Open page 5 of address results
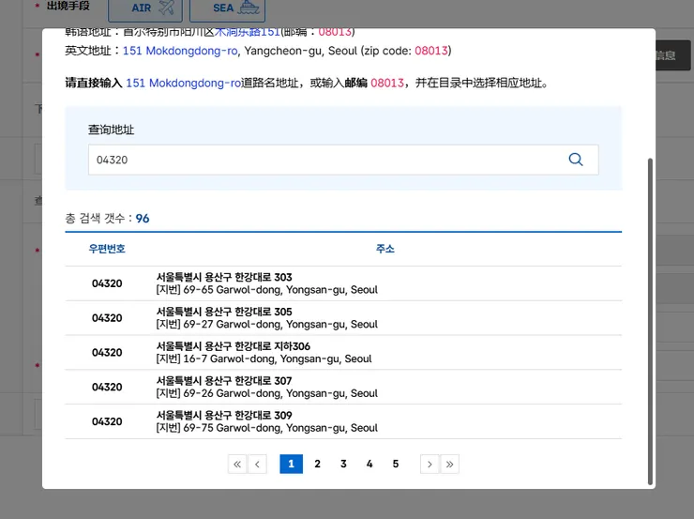The image size is (694, 519). (396, 464)
